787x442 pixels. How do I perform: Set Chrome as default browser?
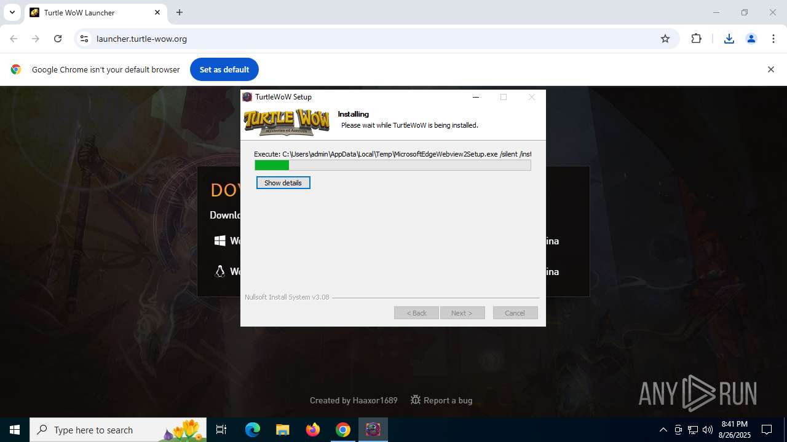224,69
